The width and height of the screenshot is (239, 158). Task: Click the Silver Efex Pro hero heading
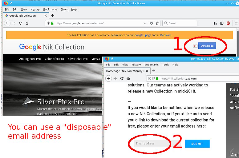pos(61,102)
